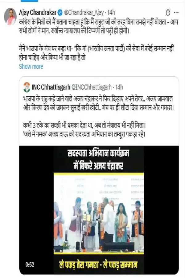Expand the post with Show more
This screenshot has width=185, height=278.
(x=31, y=66)
